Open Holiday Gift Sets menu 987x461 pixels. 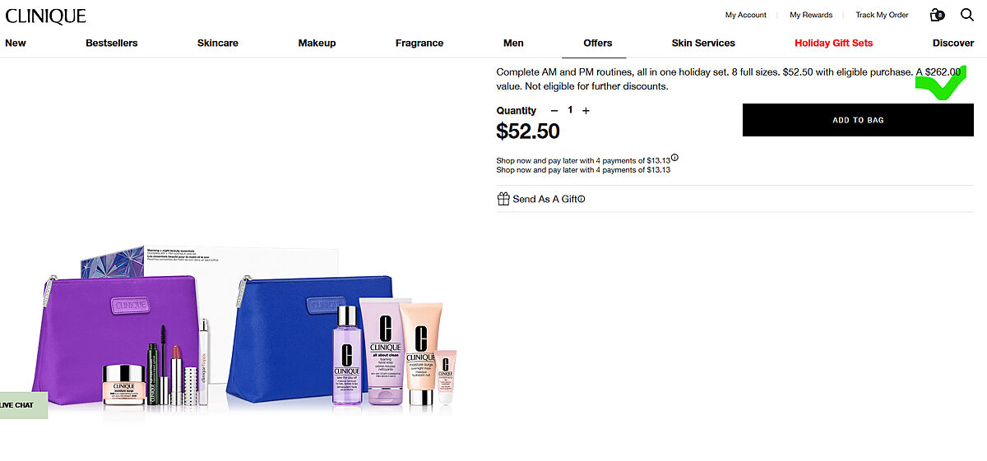pyautogui.click(x=834, y=43)
